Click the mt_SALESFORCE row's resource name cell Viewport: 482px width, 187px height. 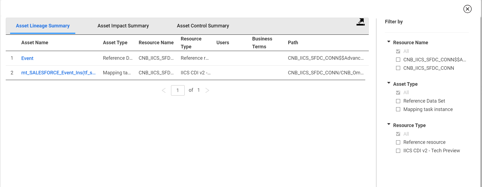[156, 73]
